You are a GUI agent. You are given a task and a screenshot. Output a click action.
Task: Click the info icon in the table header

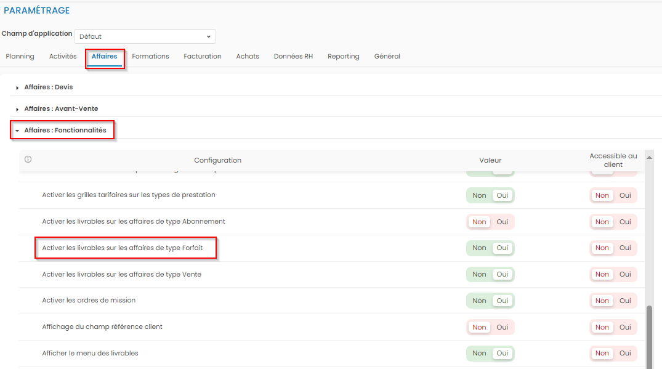click(28, 160)
